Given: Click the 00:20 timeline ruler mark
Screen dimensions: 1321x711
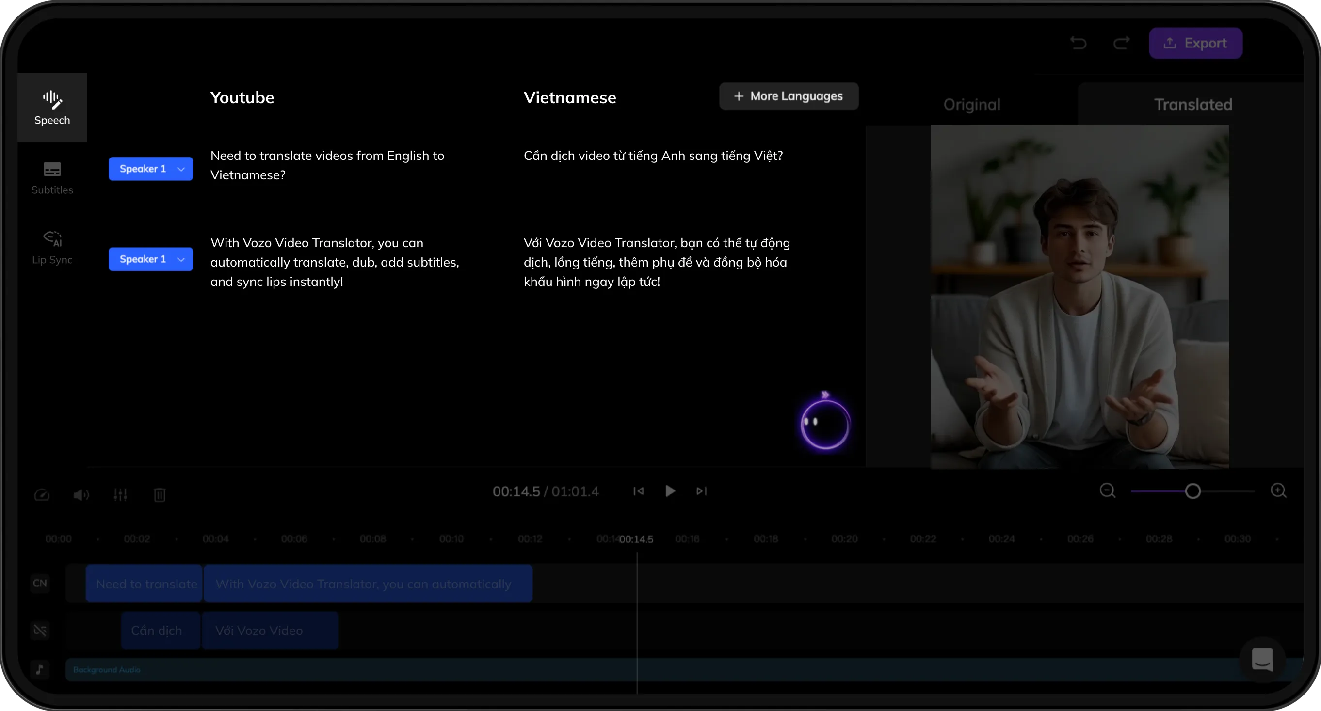Looking at the screenshot, I should point(844,539).
